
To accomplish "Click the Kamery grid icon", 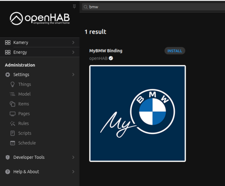I will point(7,43).
